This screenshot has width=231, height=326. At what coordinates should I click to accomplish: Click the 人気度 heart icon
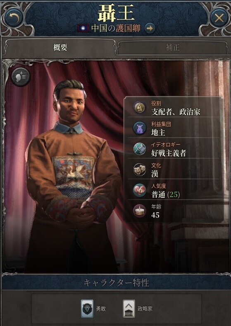[x=140, y=190]
